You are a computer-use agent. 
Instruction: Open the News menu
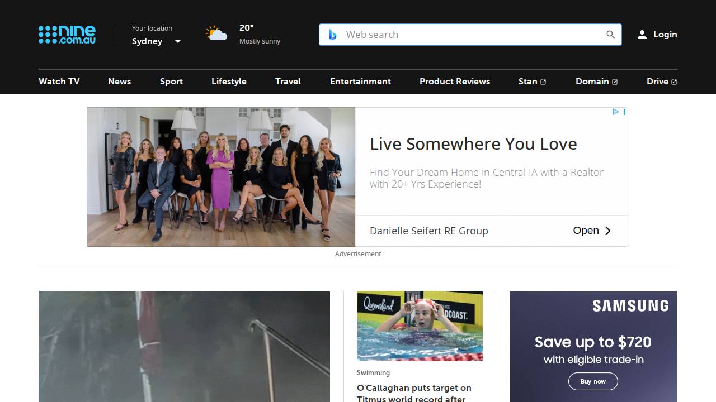pyautogui.click(x=119, y=82)
